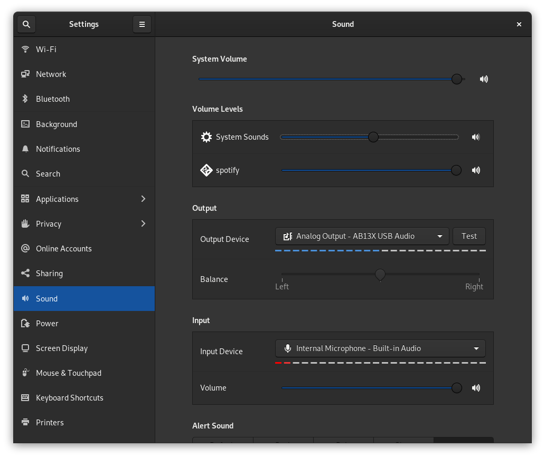Click the spotify application icon
The width and height of the screenshot is (545, 458).
206,170
